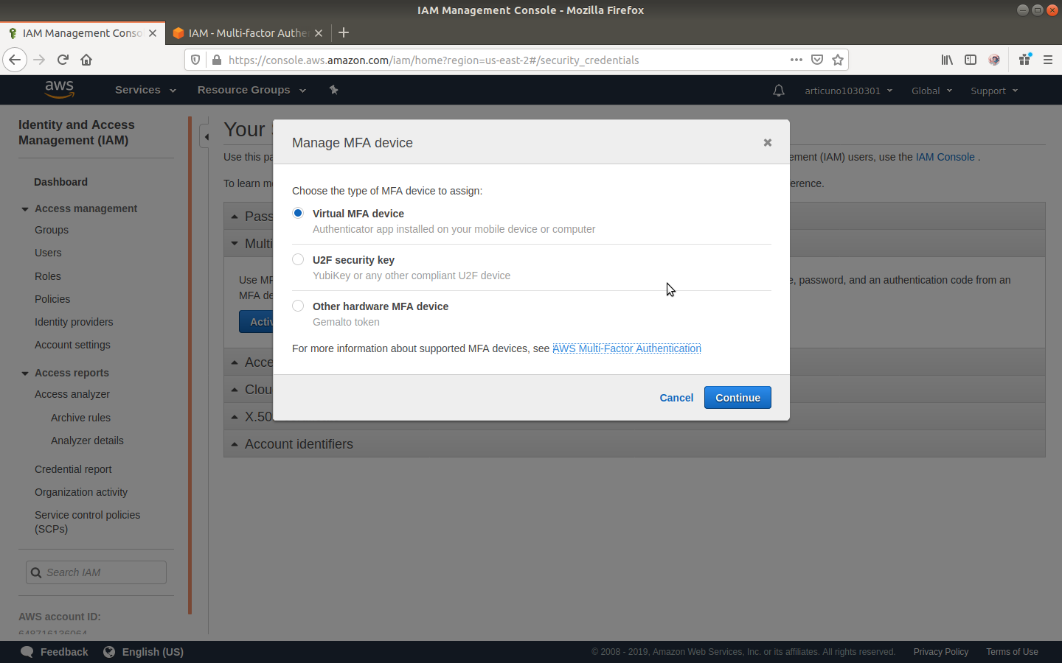
Task: Click the Feedback link in the footer
Action: [x=64, y=652]
